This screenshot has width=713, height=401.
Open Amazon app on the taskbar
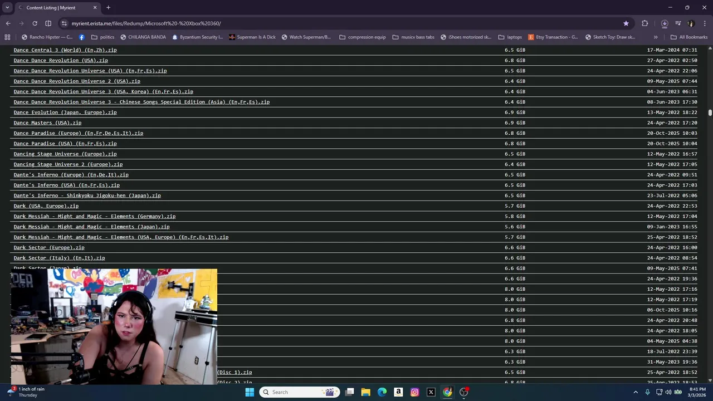click(398, 392)
